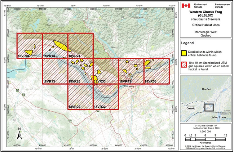The width and height of the screenshot is (234, 152).
Task: Select the large yellow habitat polygon in 18VR14
Action: [x=62, y=46]
